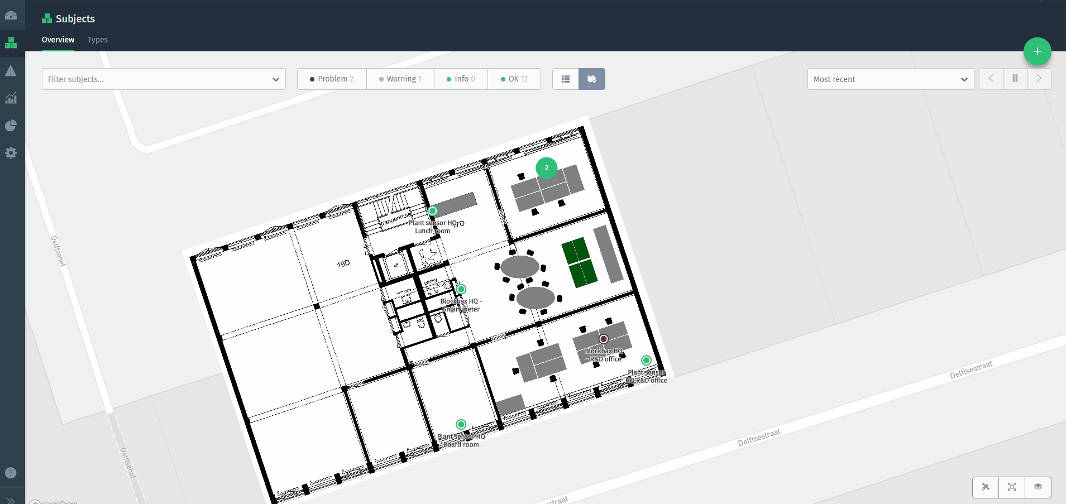Enable the OK status filter
The width and height of the screenshot is (1066, 504).
coord(514,79)
